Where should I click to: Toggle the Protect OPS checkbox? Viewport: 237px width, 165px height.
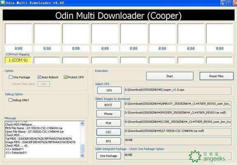(x=65, y=77)
